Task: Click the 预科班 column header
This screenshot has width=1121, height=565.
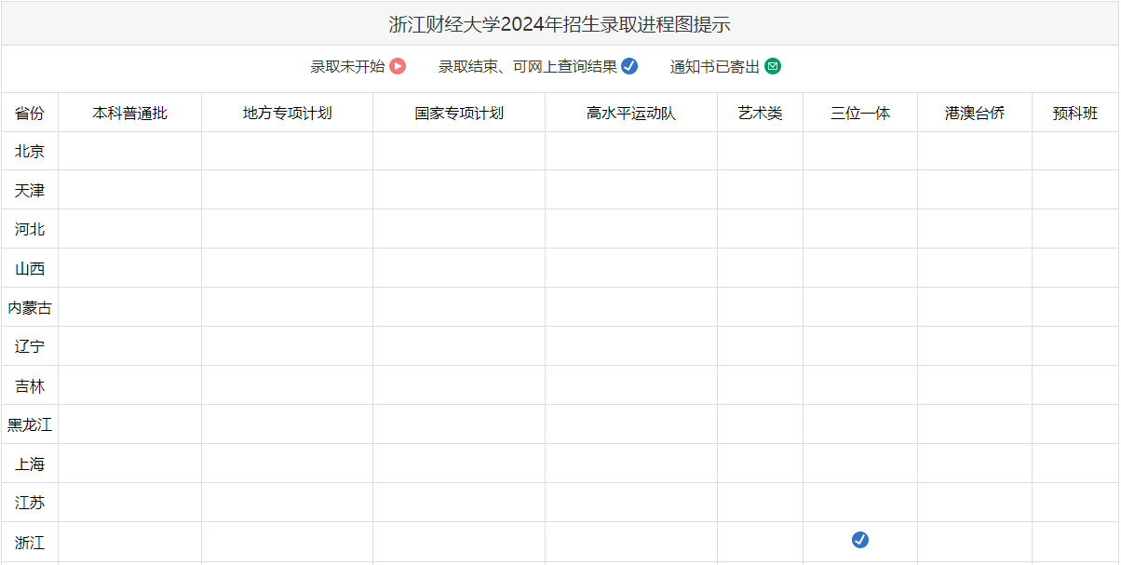Action: [x=1075, y=113]
